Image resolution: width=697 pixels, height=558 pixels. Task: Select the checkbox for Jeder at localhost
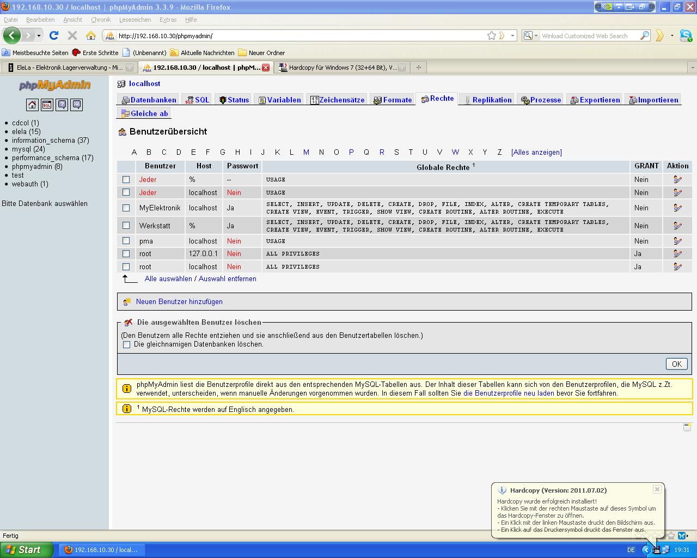click(126, 192)
